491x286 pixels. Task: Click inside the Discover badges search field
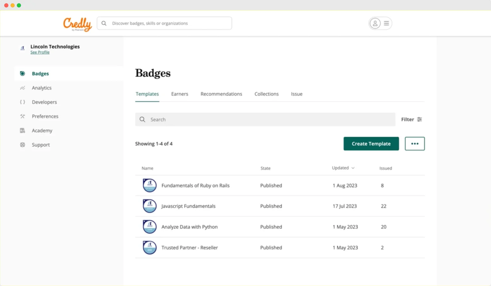click(x=164, y=23)
